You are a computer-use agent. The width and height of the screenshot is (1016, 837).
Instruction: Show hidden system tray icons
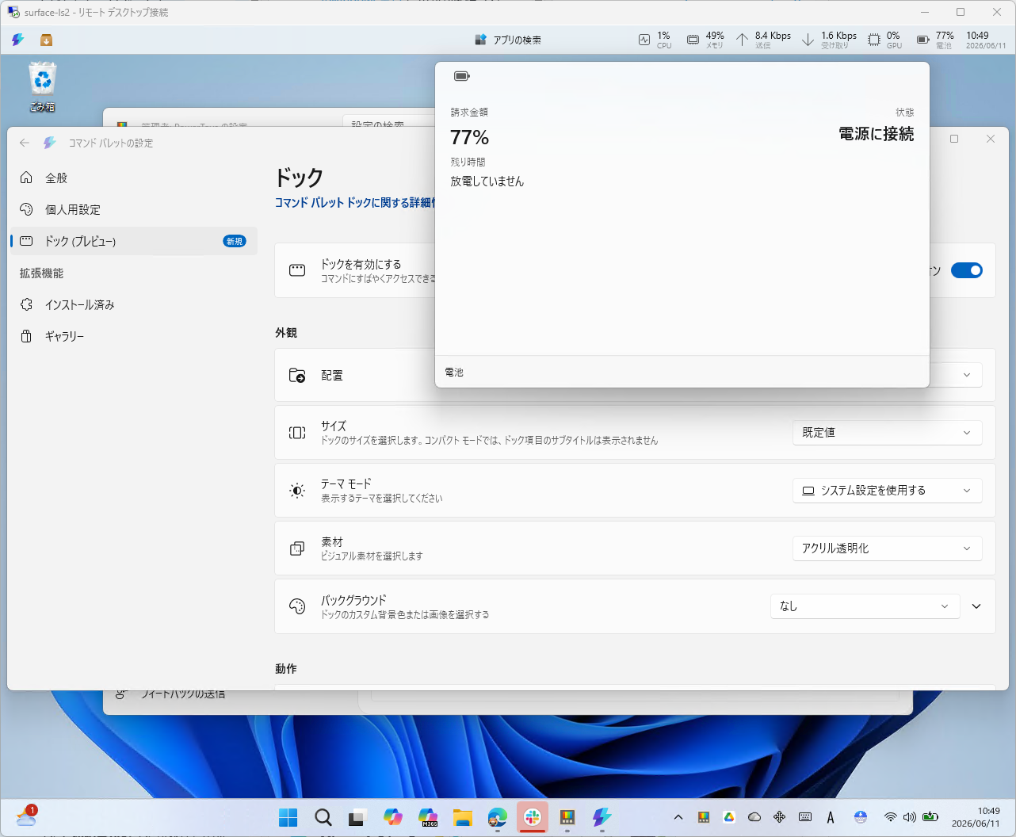pyautogui.click(x=678, y=817)
